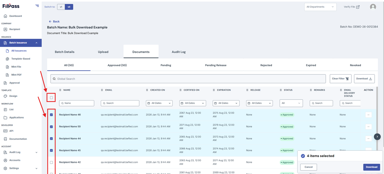Uncheck the checkbox for Recipient Name 50
Viewport: 384px width, 174px height.
(x=51, y=127)
